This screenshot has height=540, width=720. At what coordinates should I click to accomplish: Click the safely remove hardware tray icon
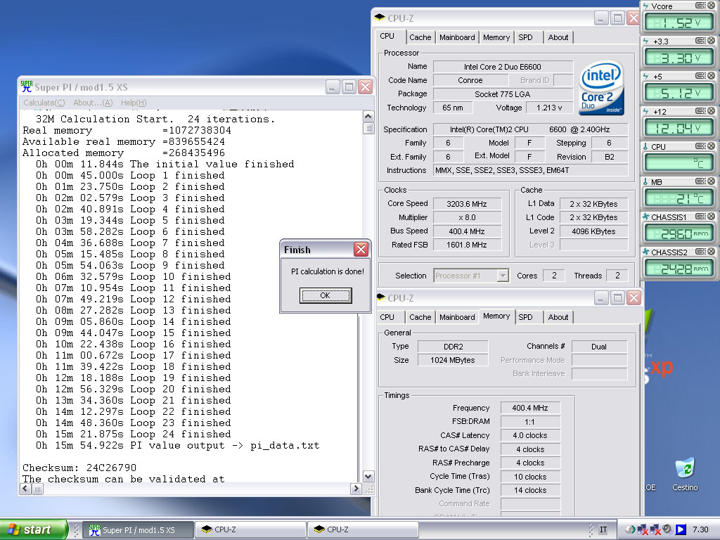click(631, 529)
